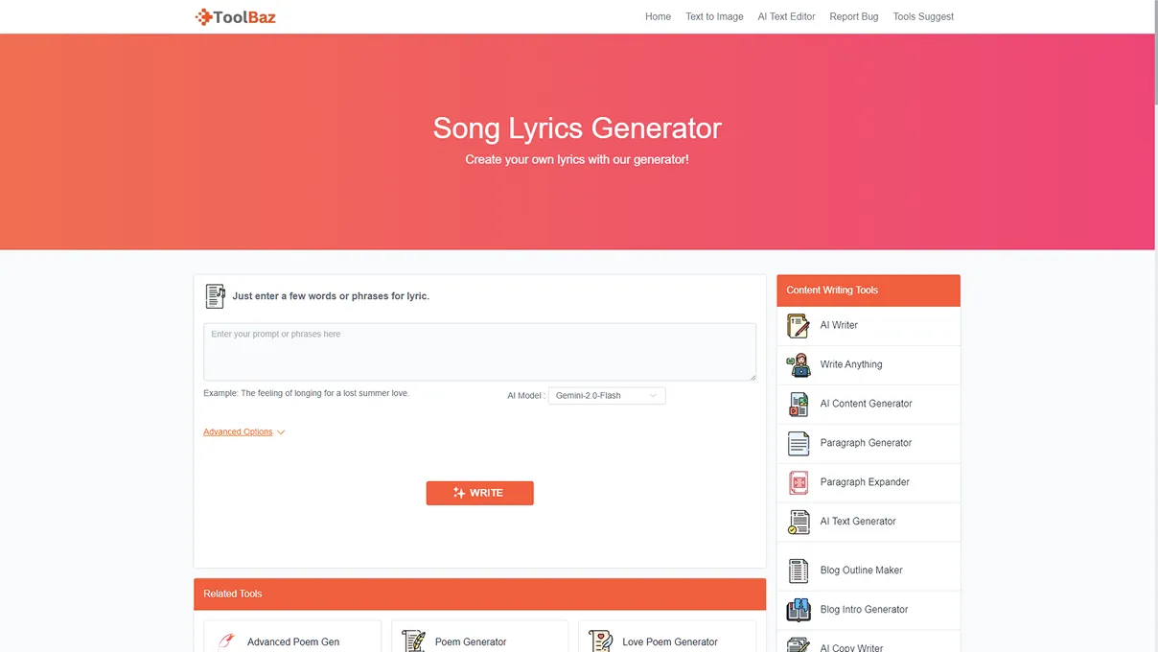This screenshot has height=652, width=1158.
Task: Click the AI Text Generator lamp icon
Action: tap(798, 522)
